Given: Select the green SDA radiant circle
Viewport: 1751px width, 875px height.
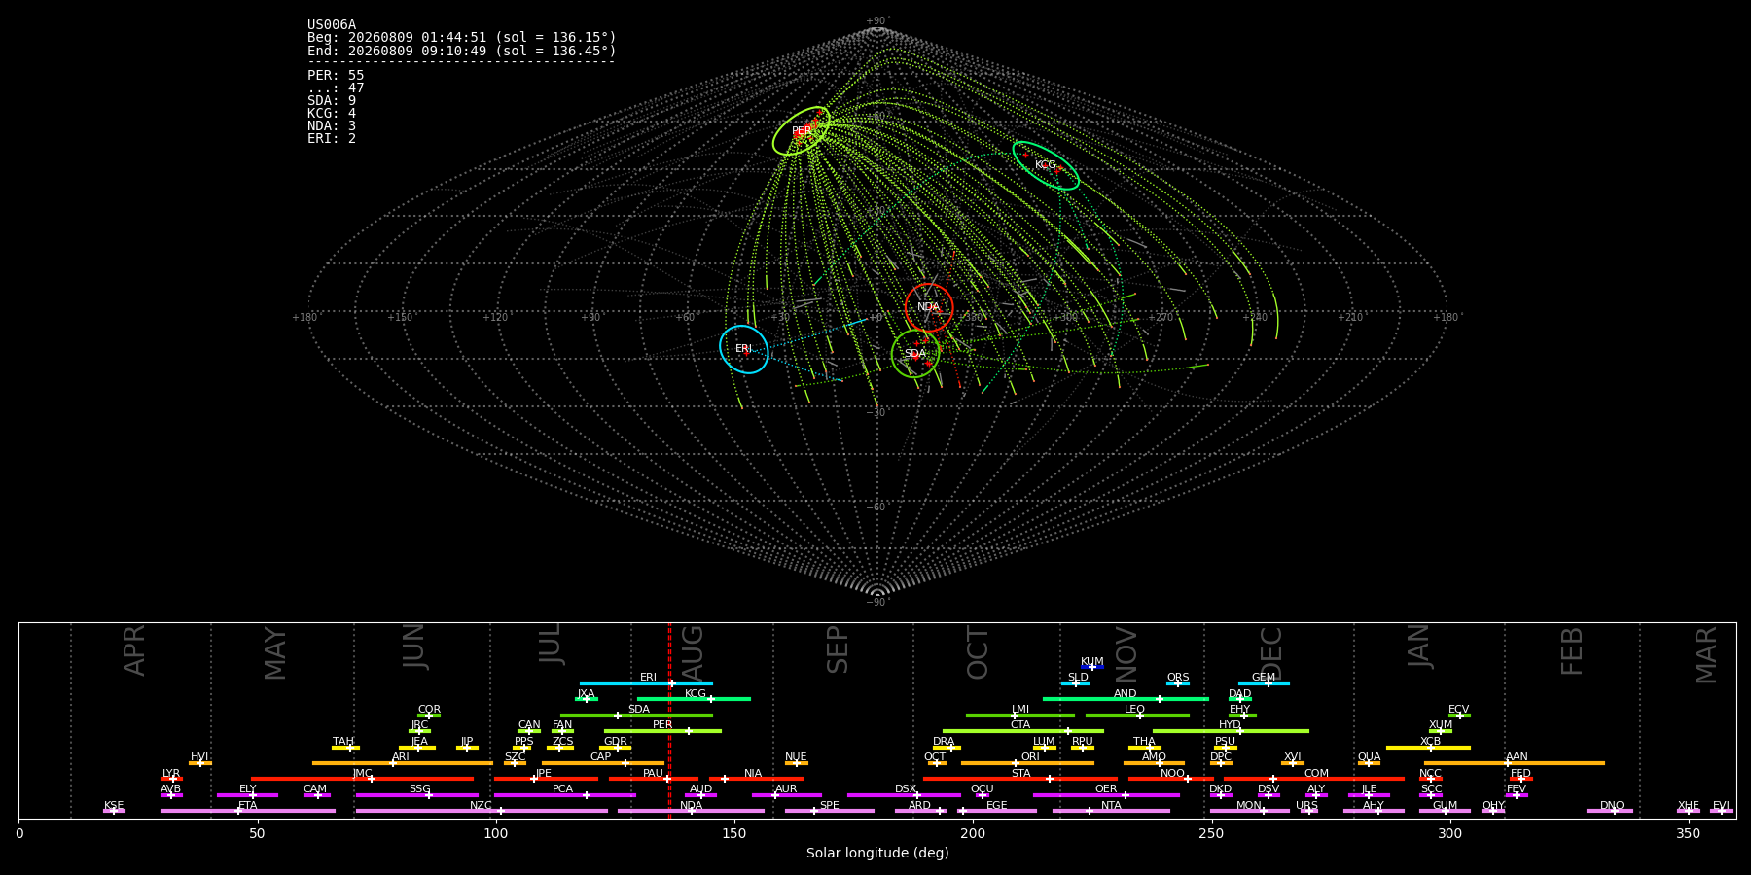Looking at the screenshot, I should pyautogui.click(x=915, y=354).
